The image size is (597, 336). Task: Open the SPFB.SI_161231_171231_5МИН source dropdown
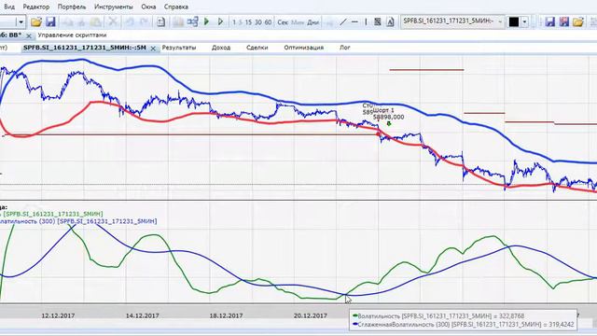(x=453, y=21)
